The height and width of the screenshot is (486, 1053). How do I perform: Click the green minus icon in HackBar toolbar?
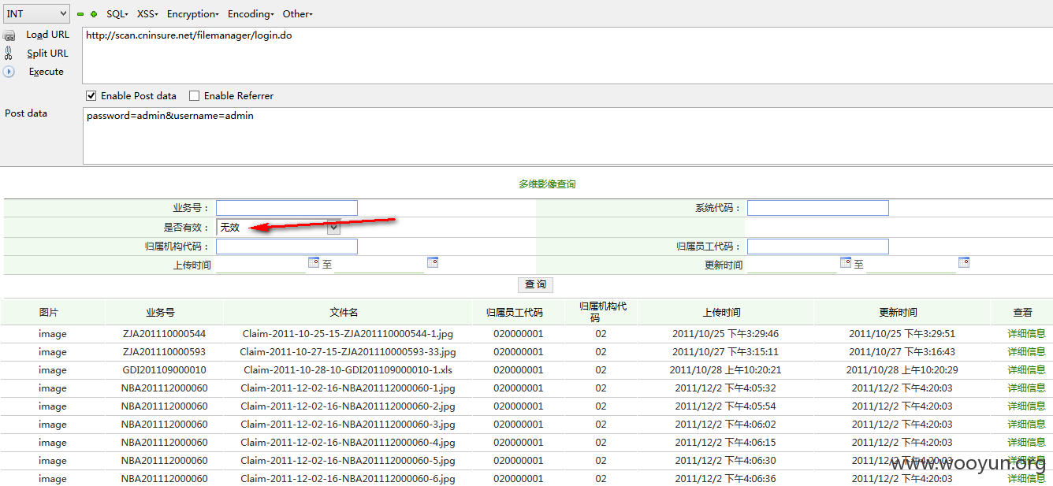click(x=80, y=14)
